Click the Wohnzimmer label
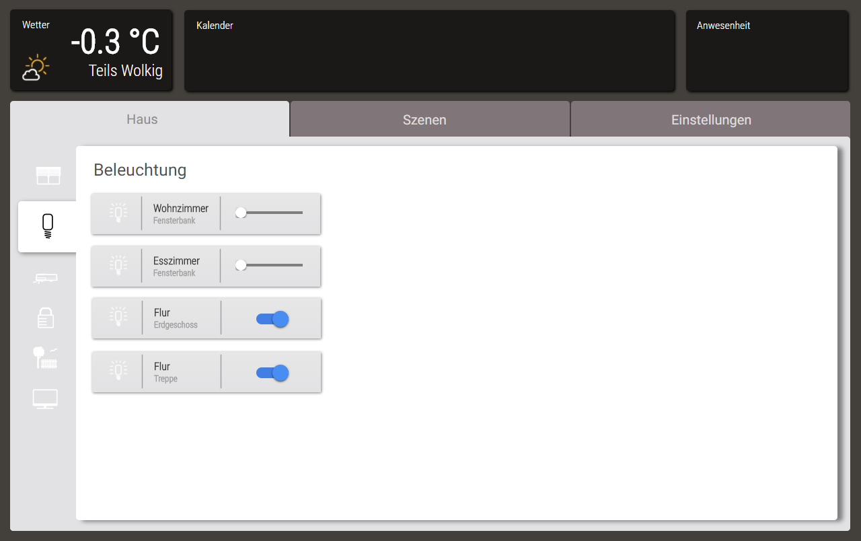Viewport: 861px width, 541px height. (181, 209)
